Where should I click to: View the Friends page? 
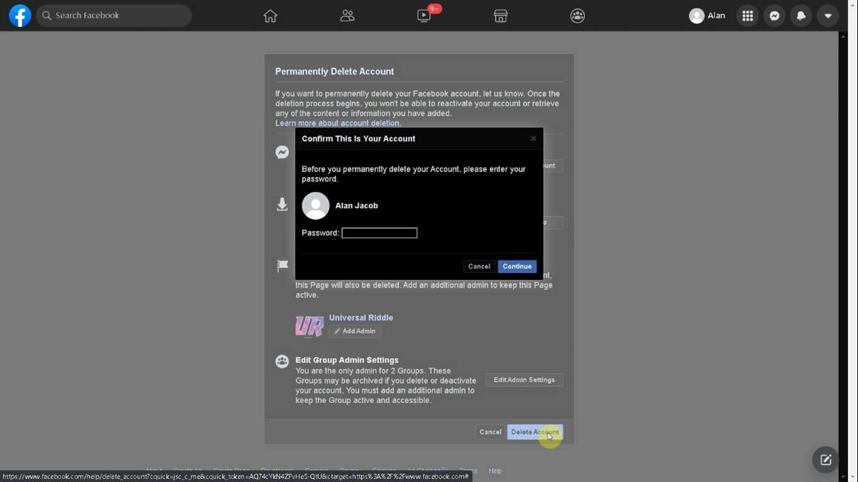(x=347, y=15)
